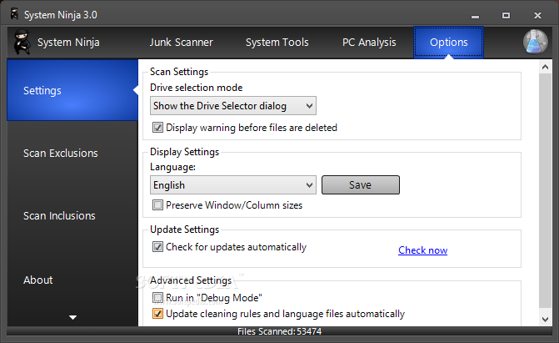Enable Preserve Window/Column sizes

(x=158, y=205)
